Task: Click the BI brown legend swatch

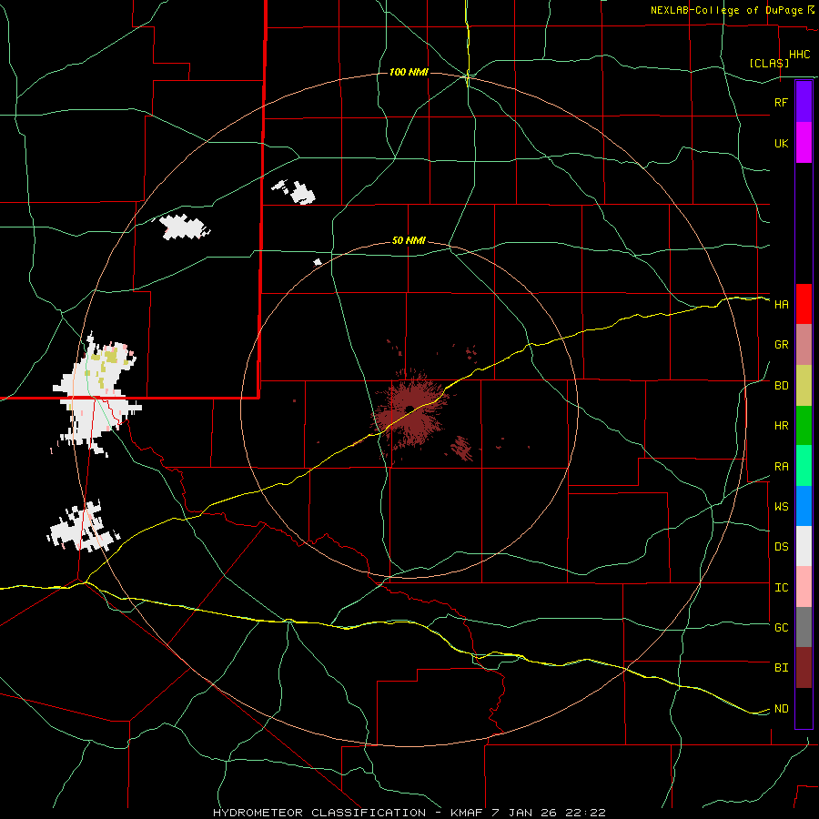Action: 804,668
